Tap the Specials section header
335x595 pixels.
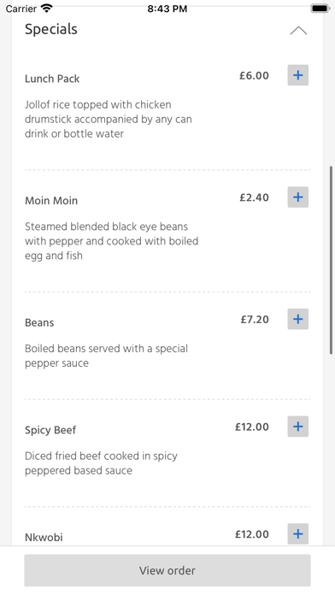pyautogui.click(x=51, y=29)
